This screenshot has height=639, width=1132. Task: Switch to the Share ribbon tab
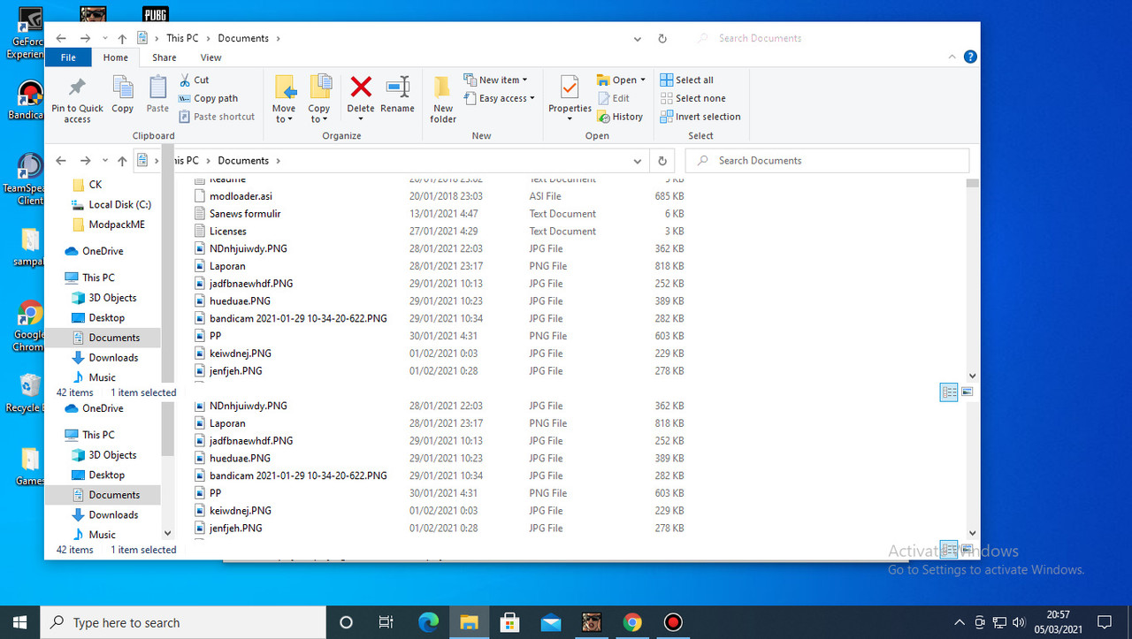164,57
